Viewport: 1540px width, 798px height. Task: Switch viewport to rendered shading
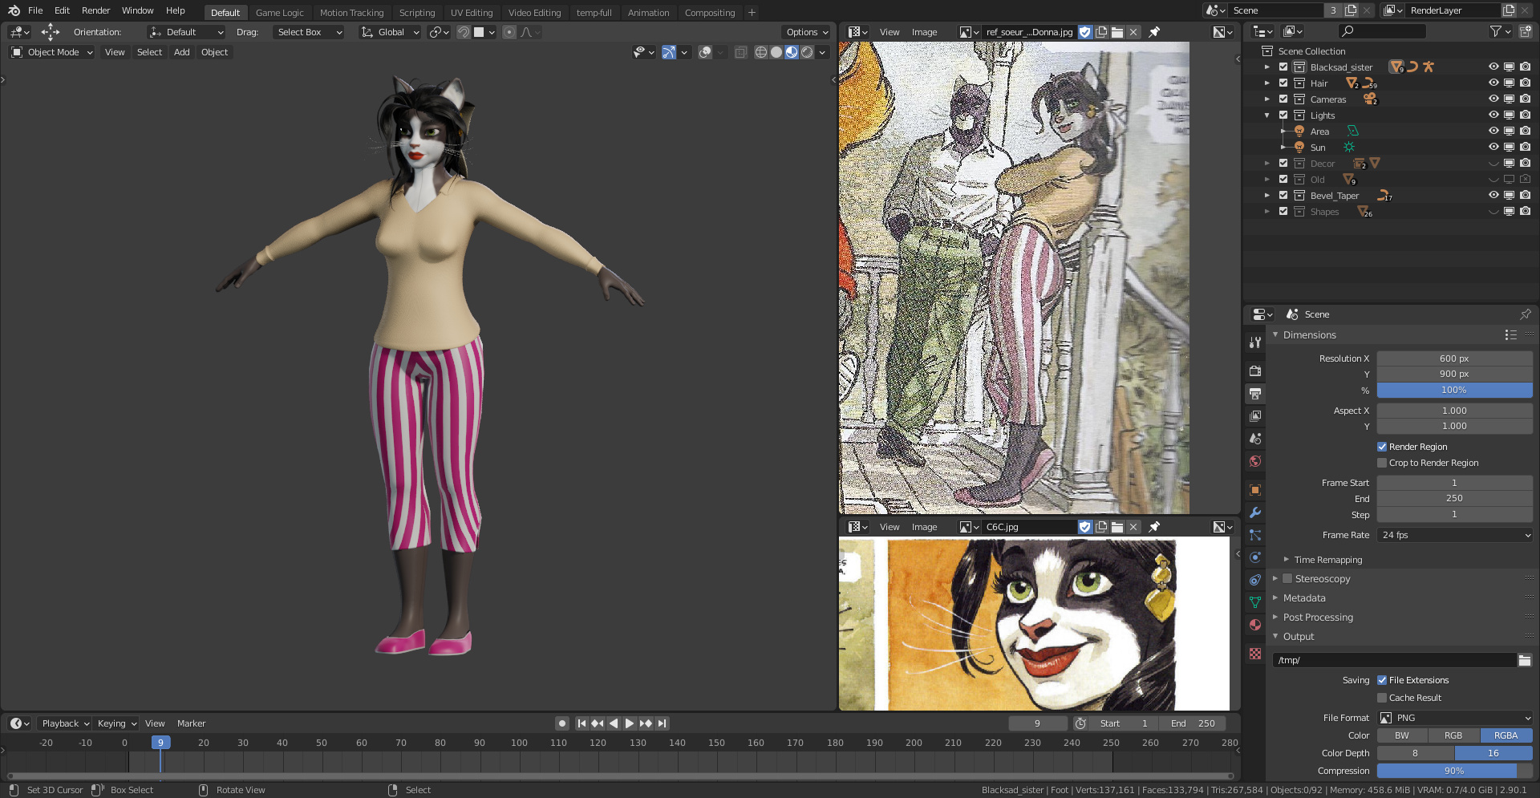[x=807, y=52]
